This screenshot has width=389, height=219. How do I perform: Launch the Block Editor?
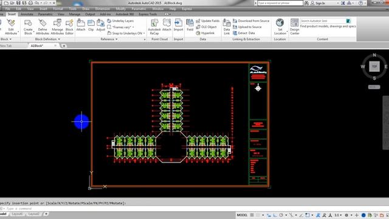(x=69, y=27)
